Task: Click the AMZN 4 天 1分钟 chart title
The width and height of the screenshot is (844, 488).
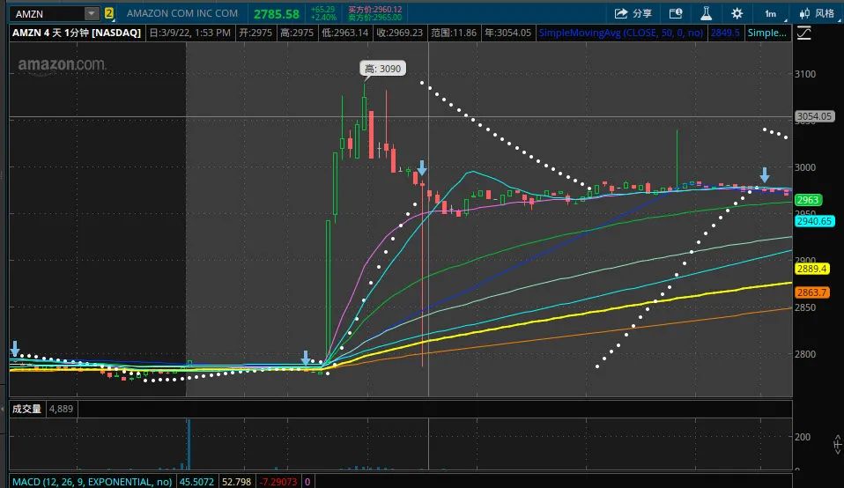Action: point(77,33)
